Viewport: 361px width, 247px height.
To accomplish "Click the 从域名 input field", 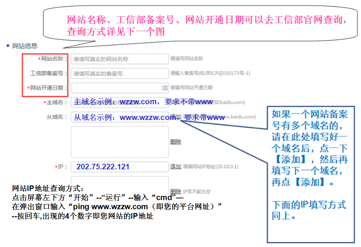I will [120, 117].
